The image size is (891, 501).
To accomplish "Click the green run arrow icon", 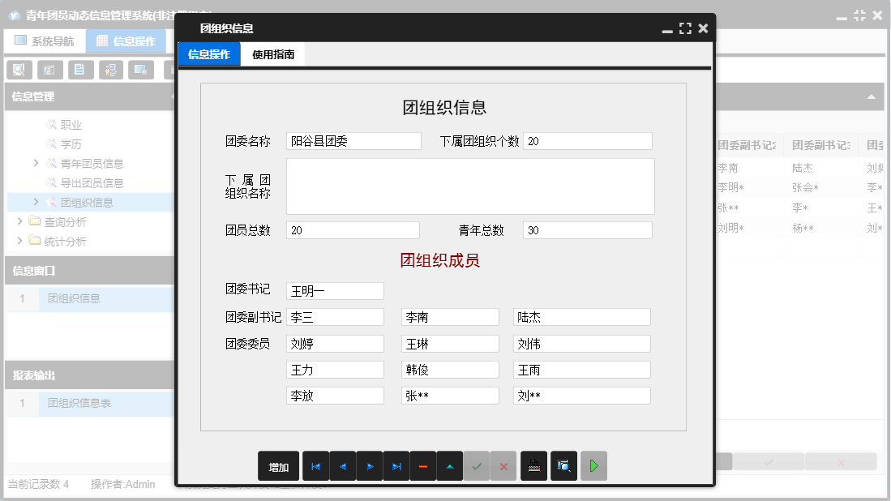I will (593, 466).
